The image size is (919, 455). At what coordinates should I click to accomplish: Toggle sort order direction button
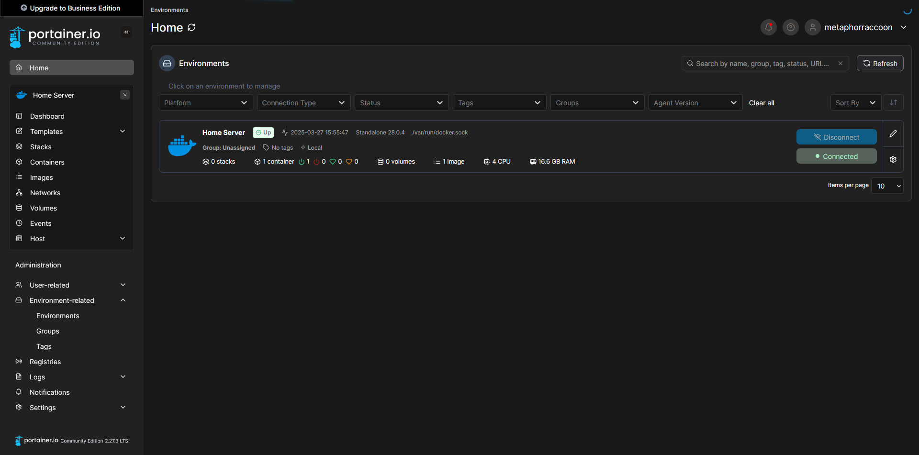click(893, 102)
